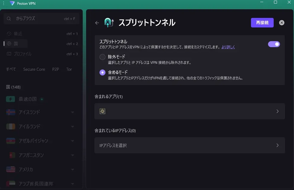This screenshot has height=190, width=294.
Task: Click the search magnifier icon
Action: coord(9,18)
